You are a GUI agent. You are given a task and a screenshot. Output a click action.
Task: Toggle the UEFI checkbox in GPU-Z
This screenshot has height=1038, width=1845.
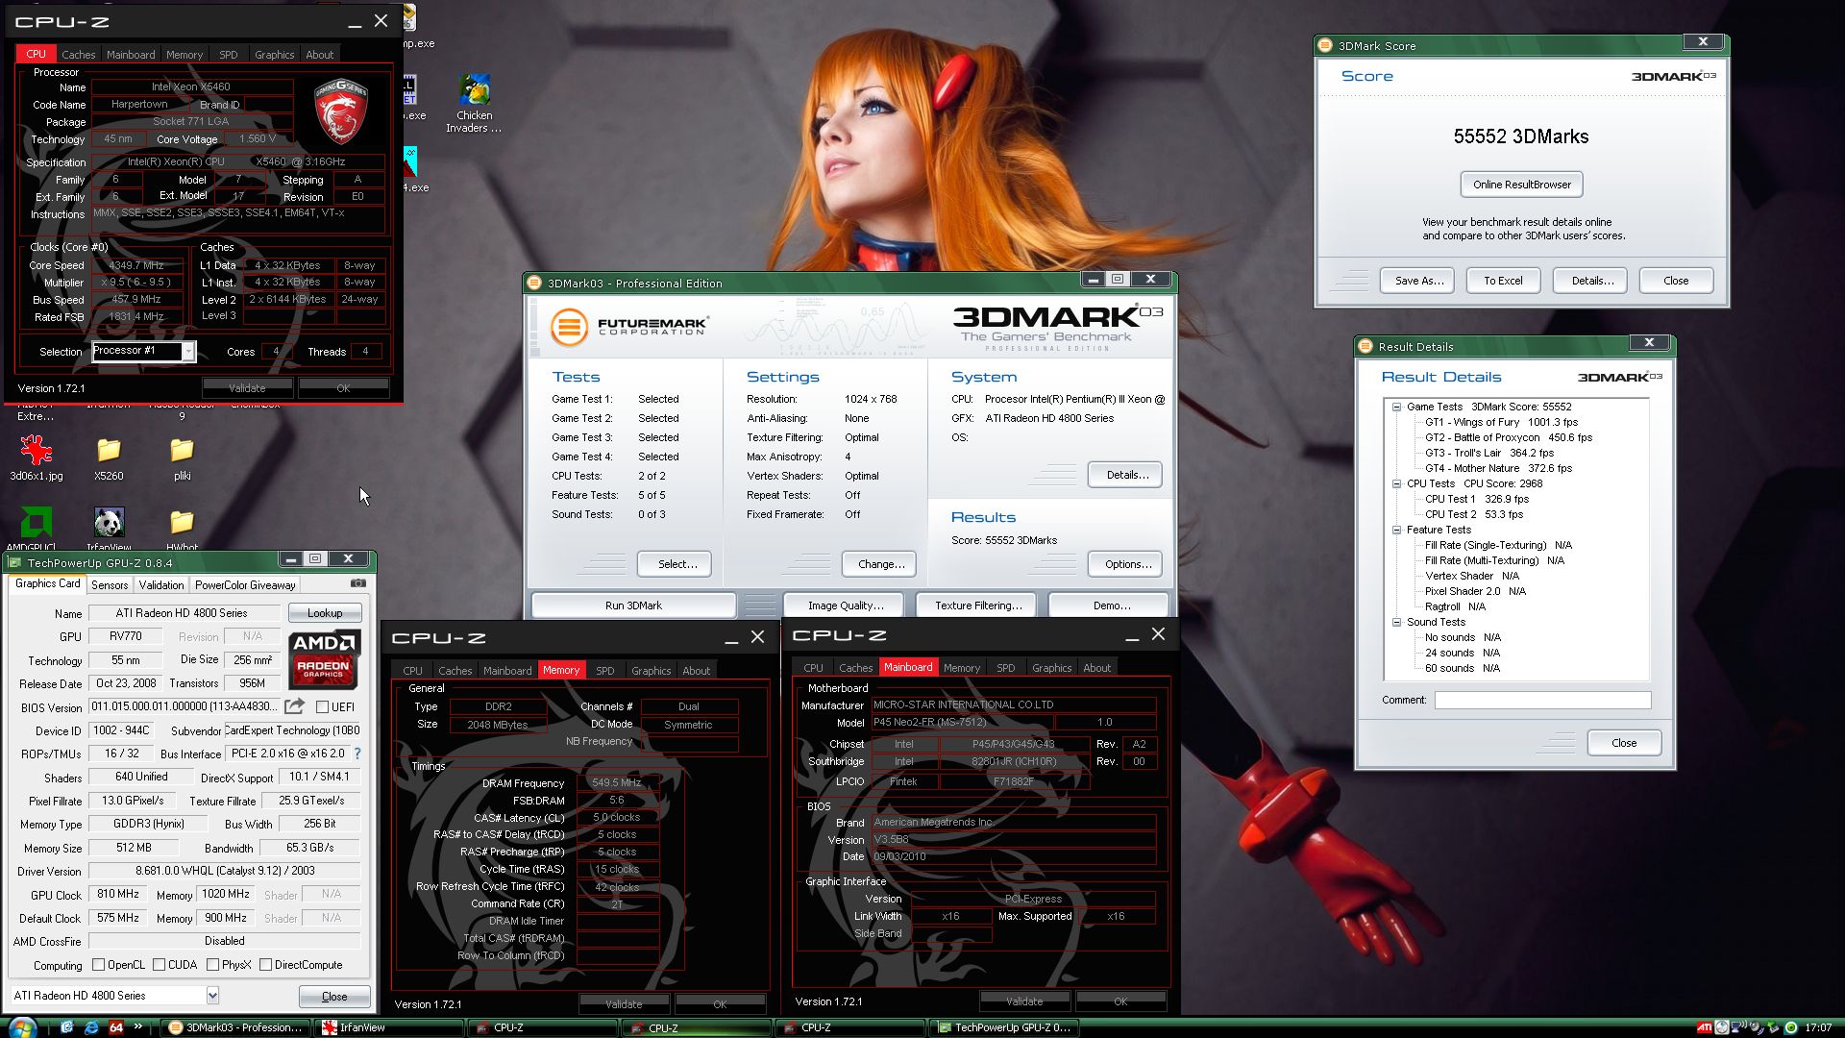pos(323,706)
